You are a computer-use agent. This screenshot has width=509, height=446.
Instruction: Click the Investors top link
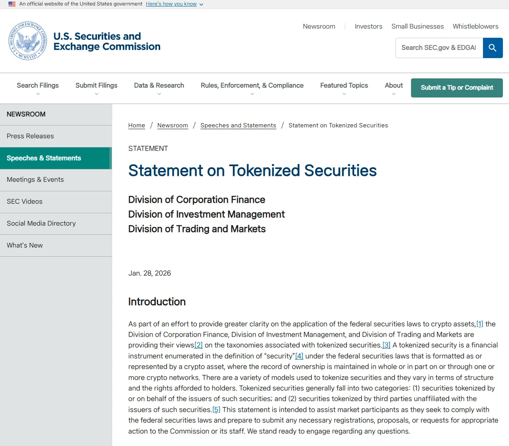pos(368,26)
